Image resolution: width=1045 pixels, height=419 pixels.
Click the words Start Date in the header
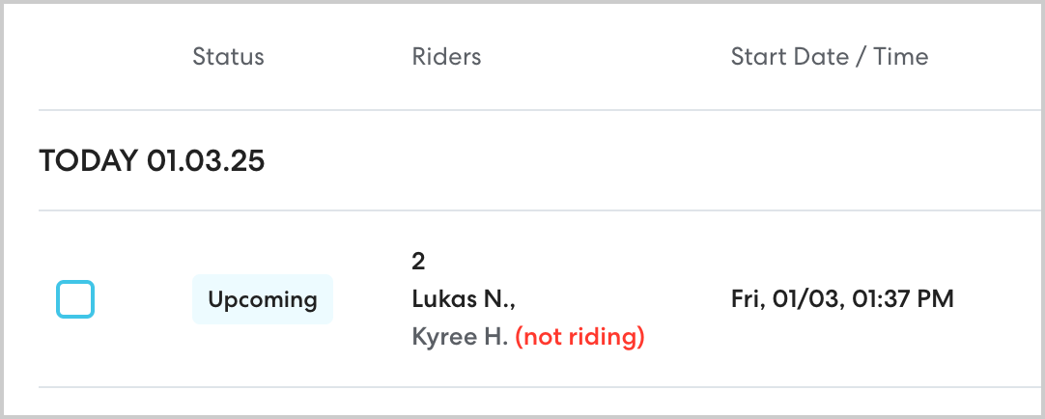789,57
